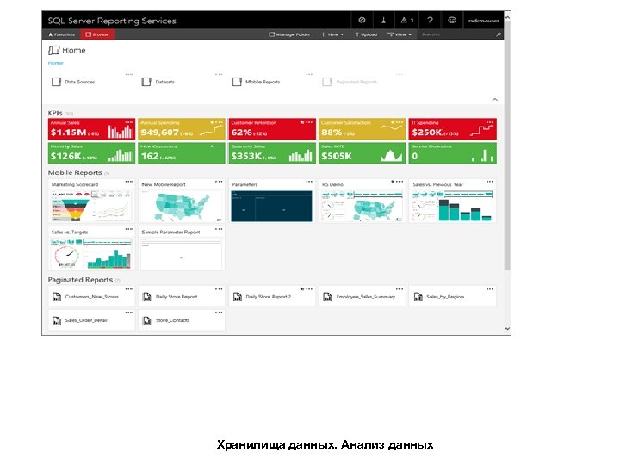Click Upload in toolbar
Viewport: 620px width, 465px height.
pos(366,34)
